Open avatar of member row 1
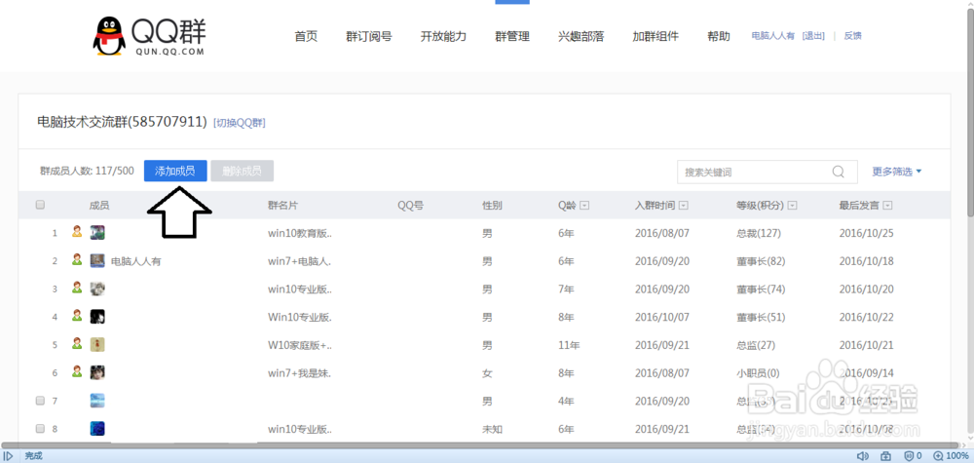This screenshot has width=974, height=463. [x=96, y=233]
